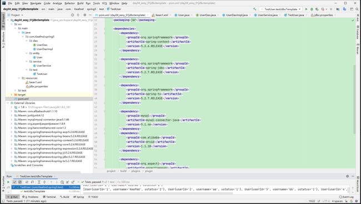This screenshot has width=361, height=204.
Task: Click the Build project hammer icon
Action: [x=254, y=9]
